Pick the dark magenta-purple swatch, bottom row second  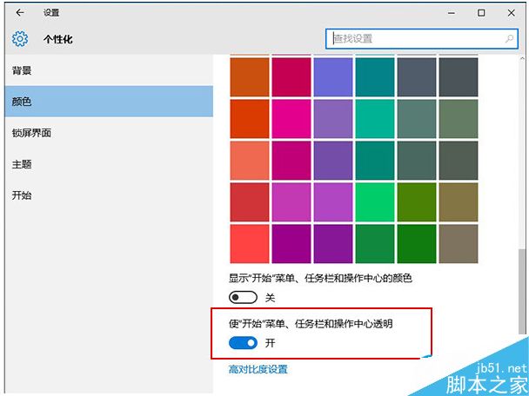(291, 244)
